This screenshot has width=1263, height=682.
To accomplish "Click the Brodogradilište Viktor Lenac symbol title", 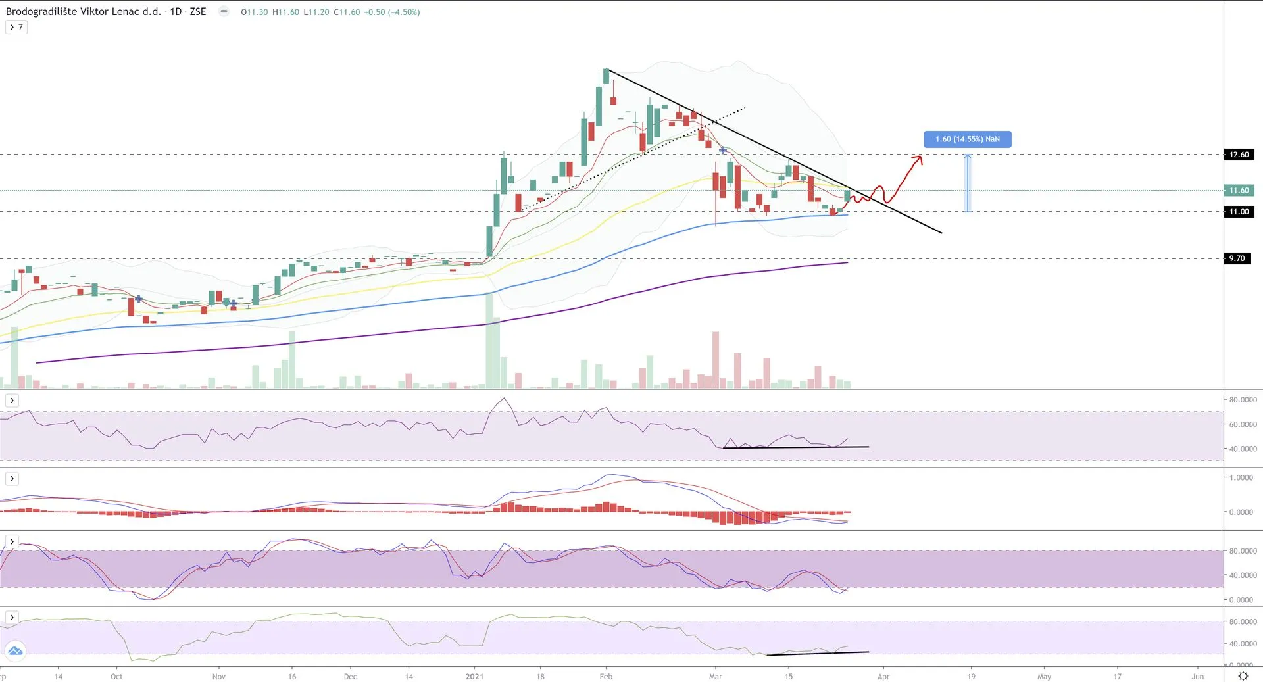I will [x=83, y=12].
